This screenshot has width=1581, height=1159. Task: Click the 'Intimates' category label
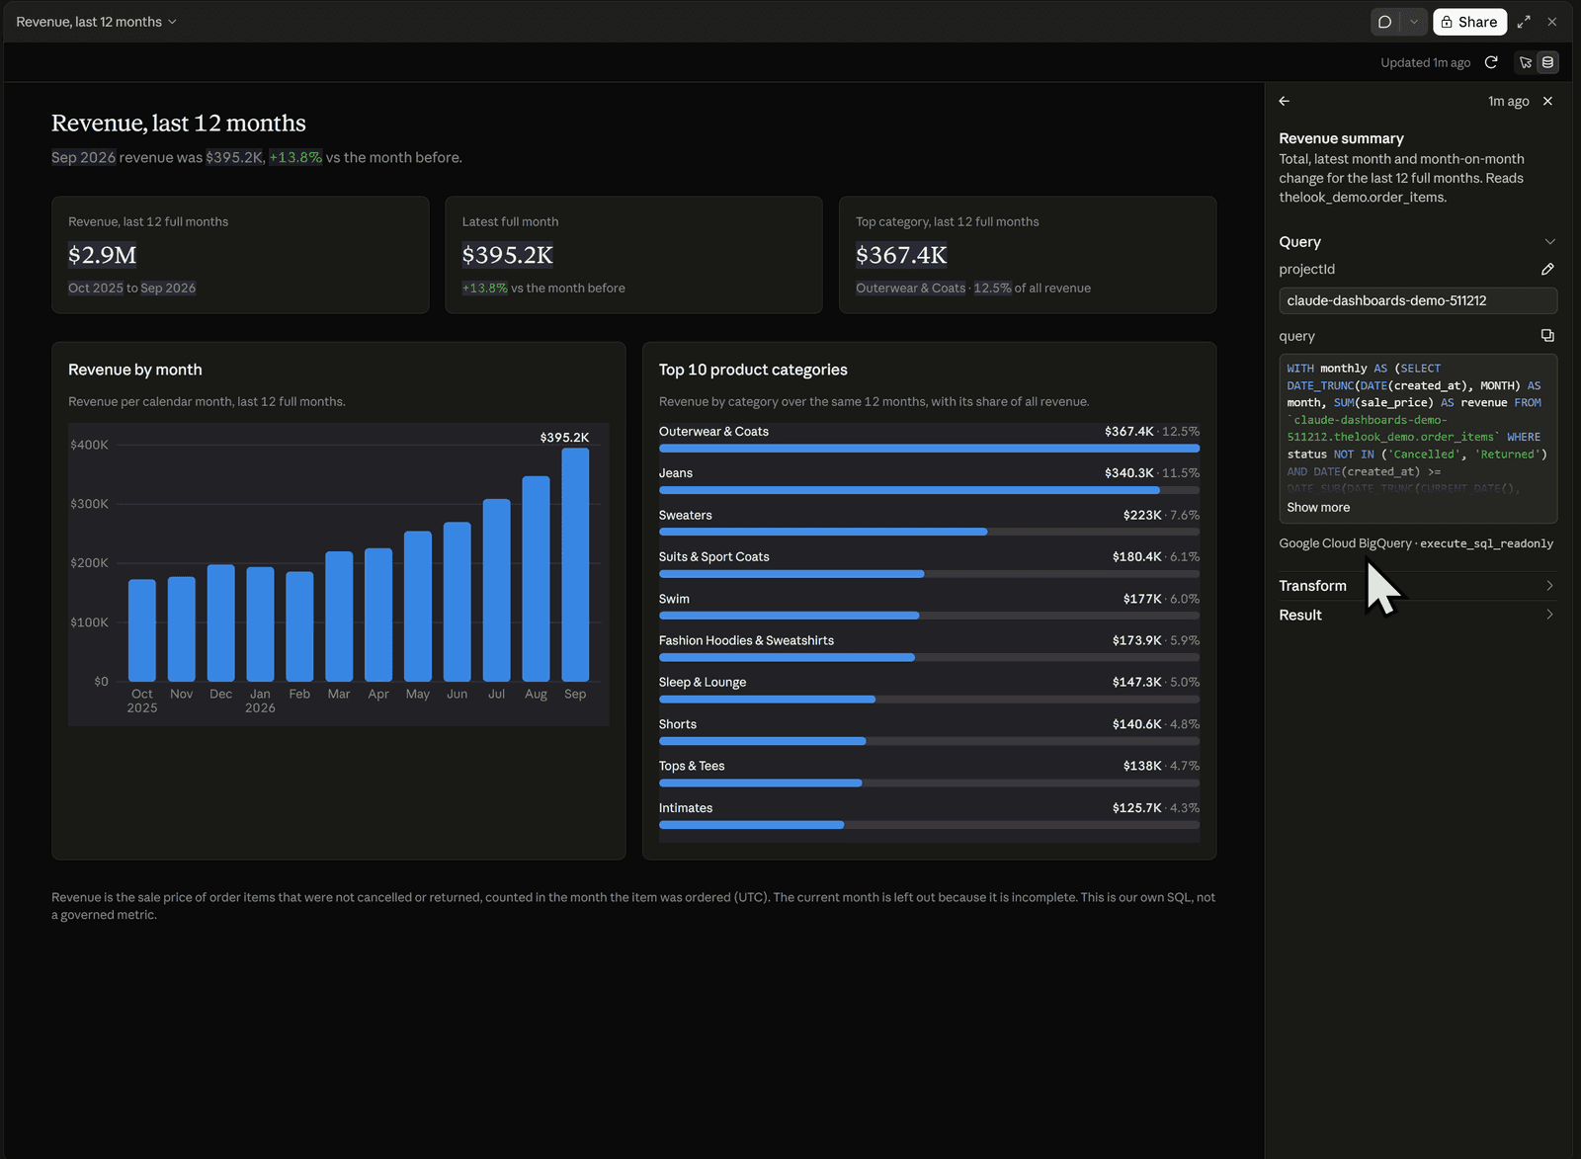tap(686, 807)
